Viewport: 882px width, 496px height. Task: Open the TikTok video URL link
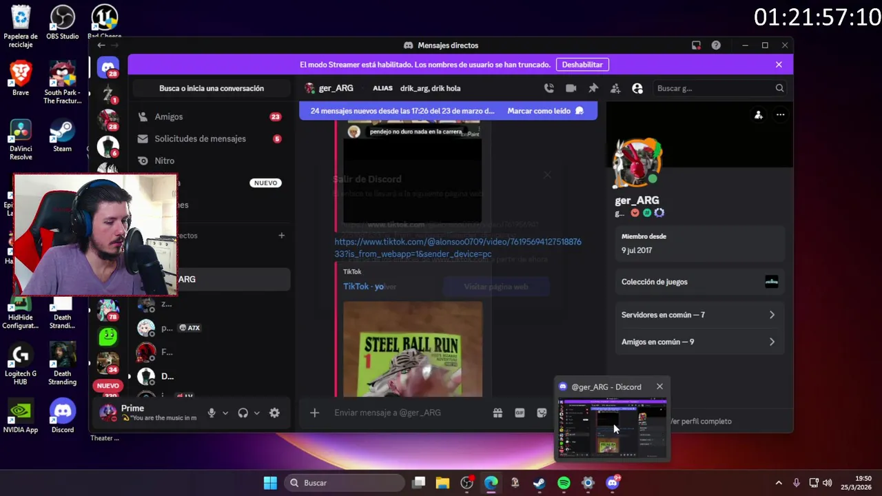pos(458,248)
